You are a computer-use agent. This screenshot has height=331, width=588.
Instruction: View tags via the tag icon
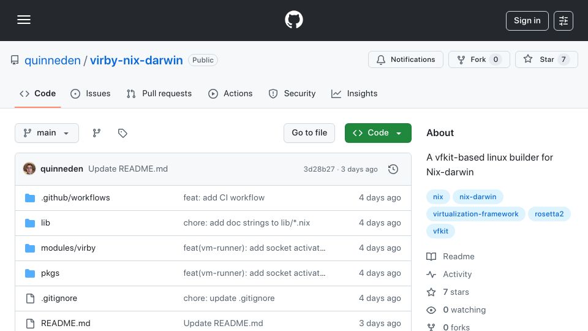[x=123, y=133]
